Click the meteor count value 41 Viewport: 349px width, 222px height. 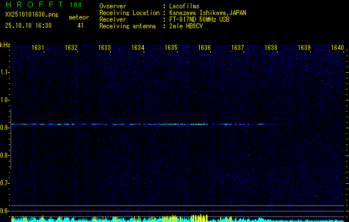pos(80,26)
